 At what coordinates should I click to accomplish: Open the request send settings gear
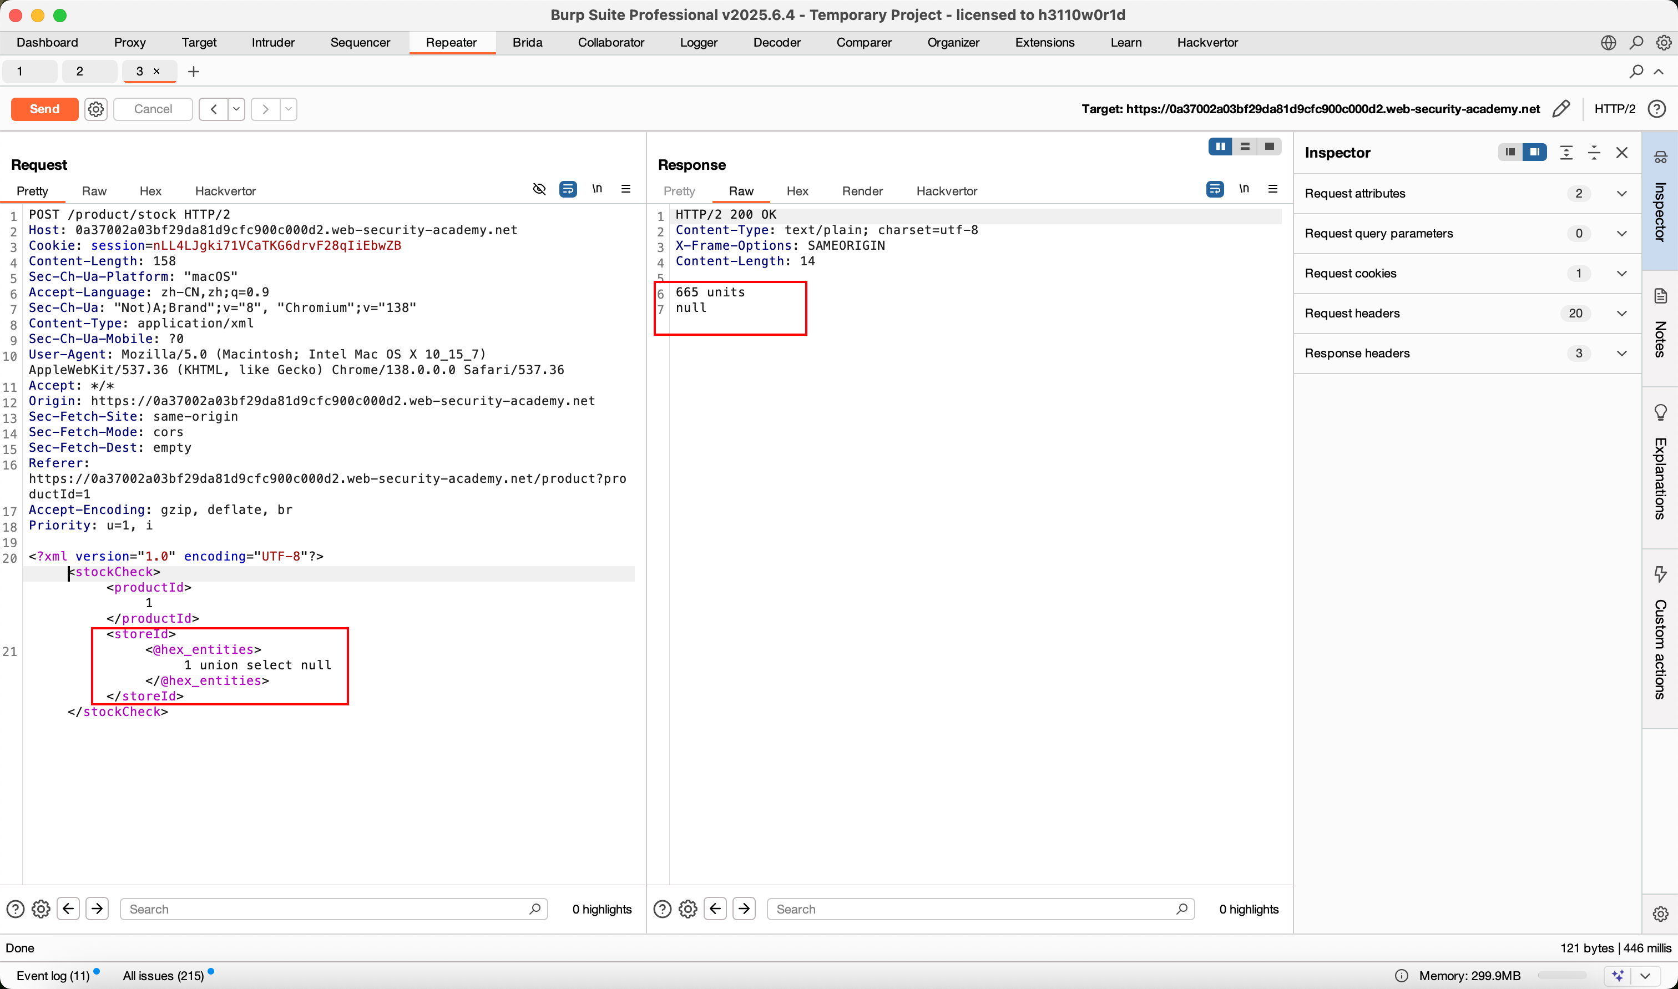(x=96, y=109)
